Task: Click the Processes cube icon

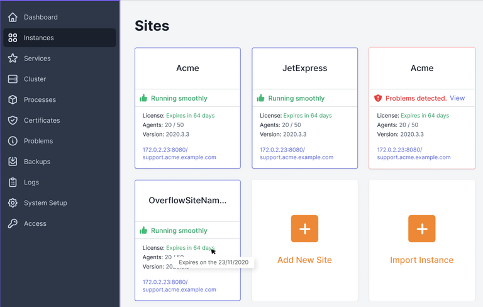Action: 13,100
